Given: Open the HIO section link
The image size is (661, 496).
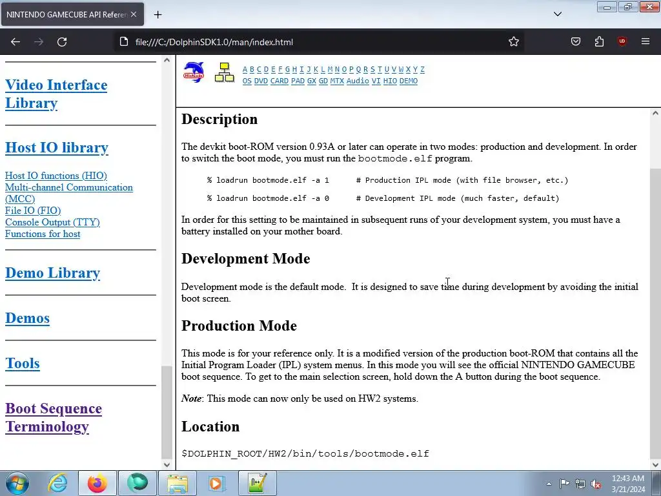Looking at the screenshot, I should coord(390,81).
